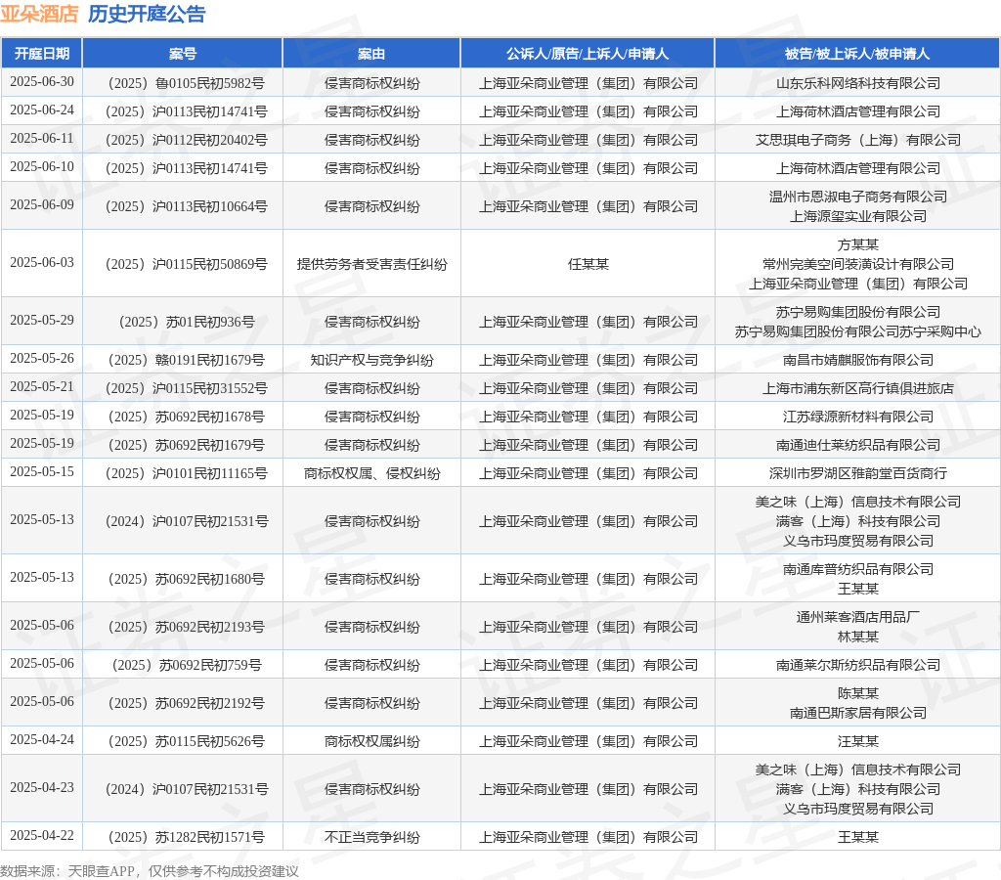Select case number 沪0115民初50869号

[x=186, y=264]
